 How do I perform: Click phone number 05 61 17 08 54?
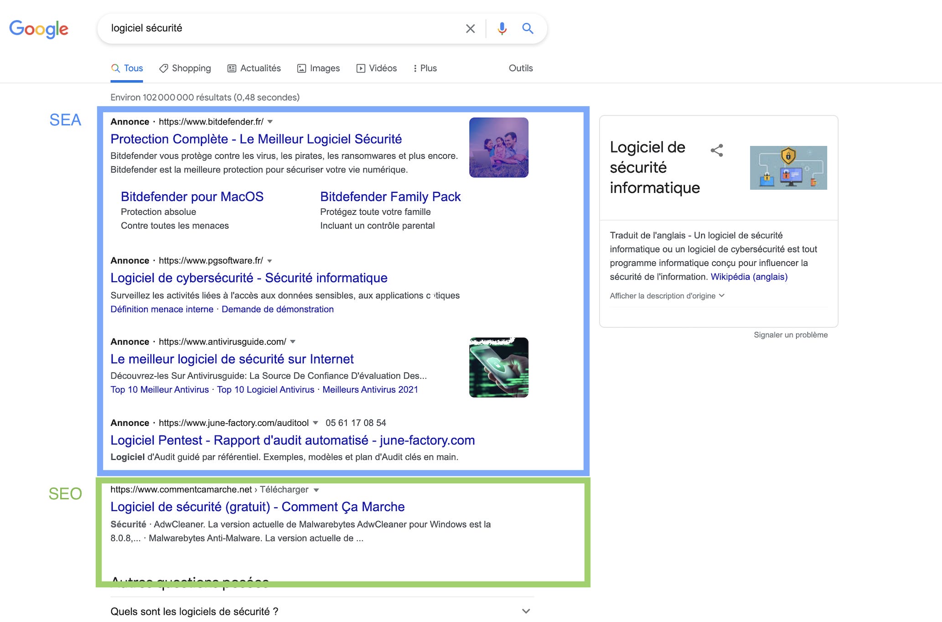(356, 423)
